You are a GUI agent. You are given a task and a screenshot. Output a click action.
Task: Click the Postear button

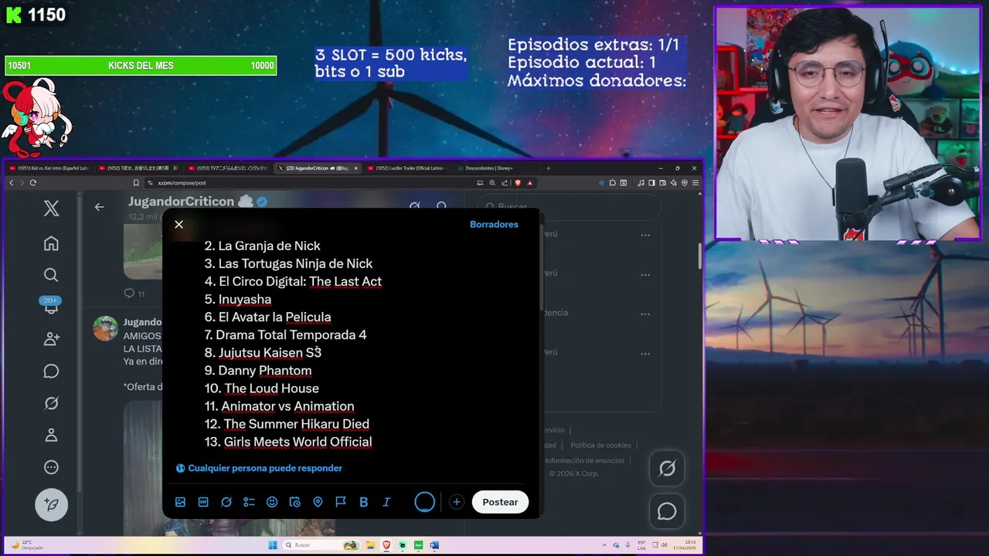500,502
